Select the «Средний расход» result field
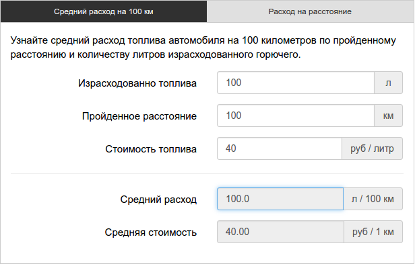The height and width of the screenshot is (266, 415). click(x=280, y=199)
